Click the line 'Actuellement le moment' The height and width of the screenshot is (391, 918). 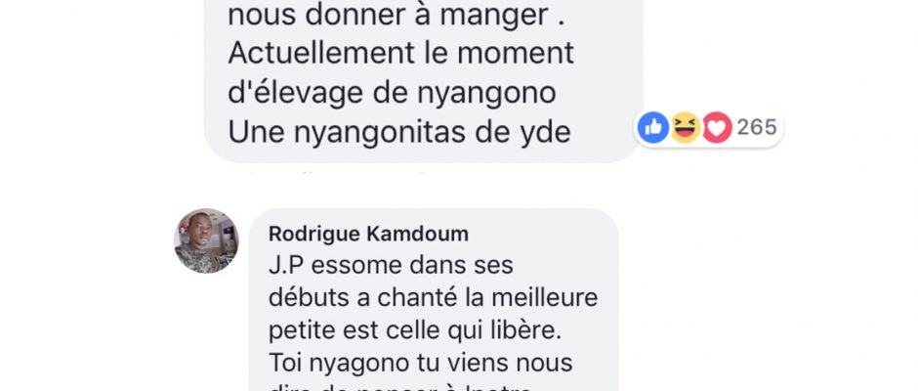(401, 54)
